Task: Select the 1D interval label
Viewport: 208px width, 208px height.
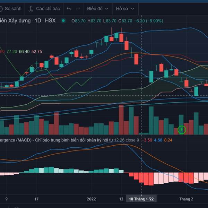Action: point(38,21)
